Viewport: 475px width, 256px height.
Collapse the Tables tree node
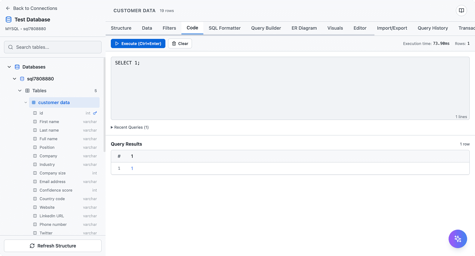point(19,90)
